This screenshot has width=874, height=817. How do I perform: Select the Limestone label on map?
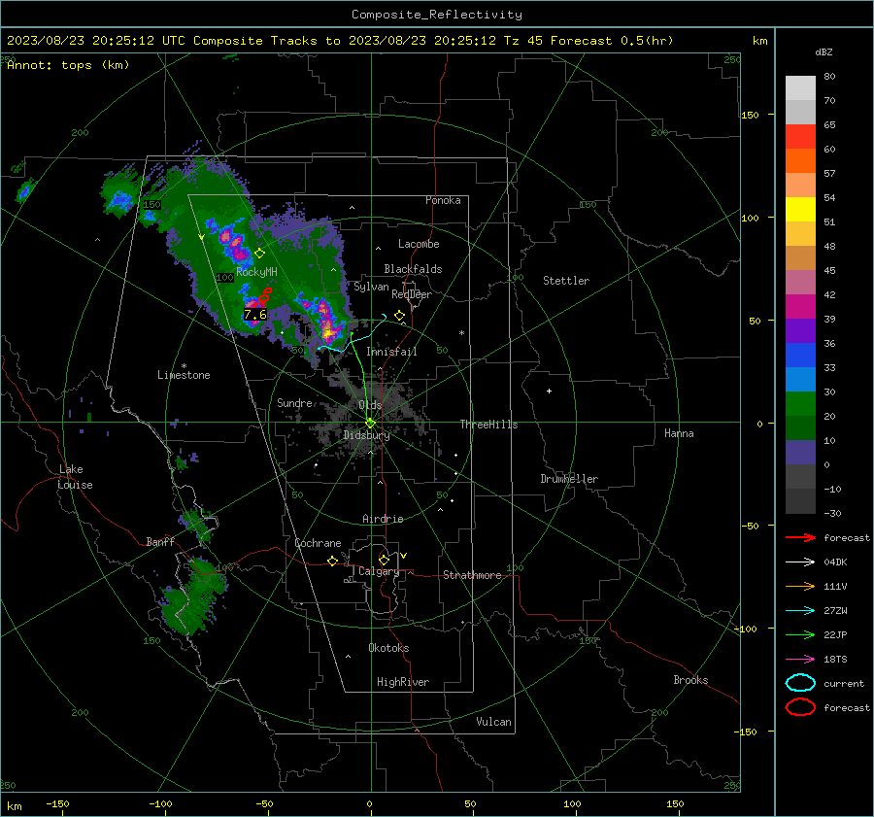click(x=184, y=375)
